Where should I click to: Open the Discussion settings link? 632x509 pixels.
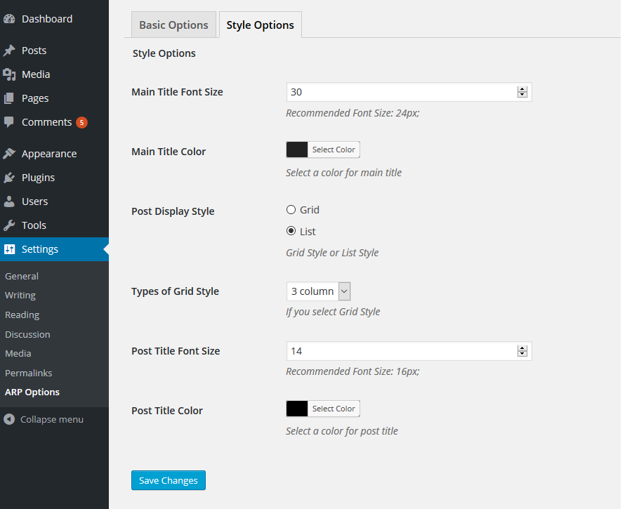click(27, 334)
